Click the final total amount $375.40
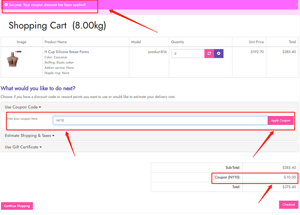300x215 pixels. 289,187
